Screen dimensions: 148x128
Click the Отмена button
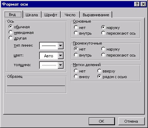point(131,121)
